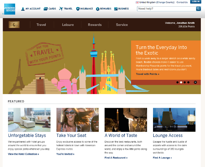Select the first carousel dot
The width and height of the screenshot is (205, 167).
177,82
